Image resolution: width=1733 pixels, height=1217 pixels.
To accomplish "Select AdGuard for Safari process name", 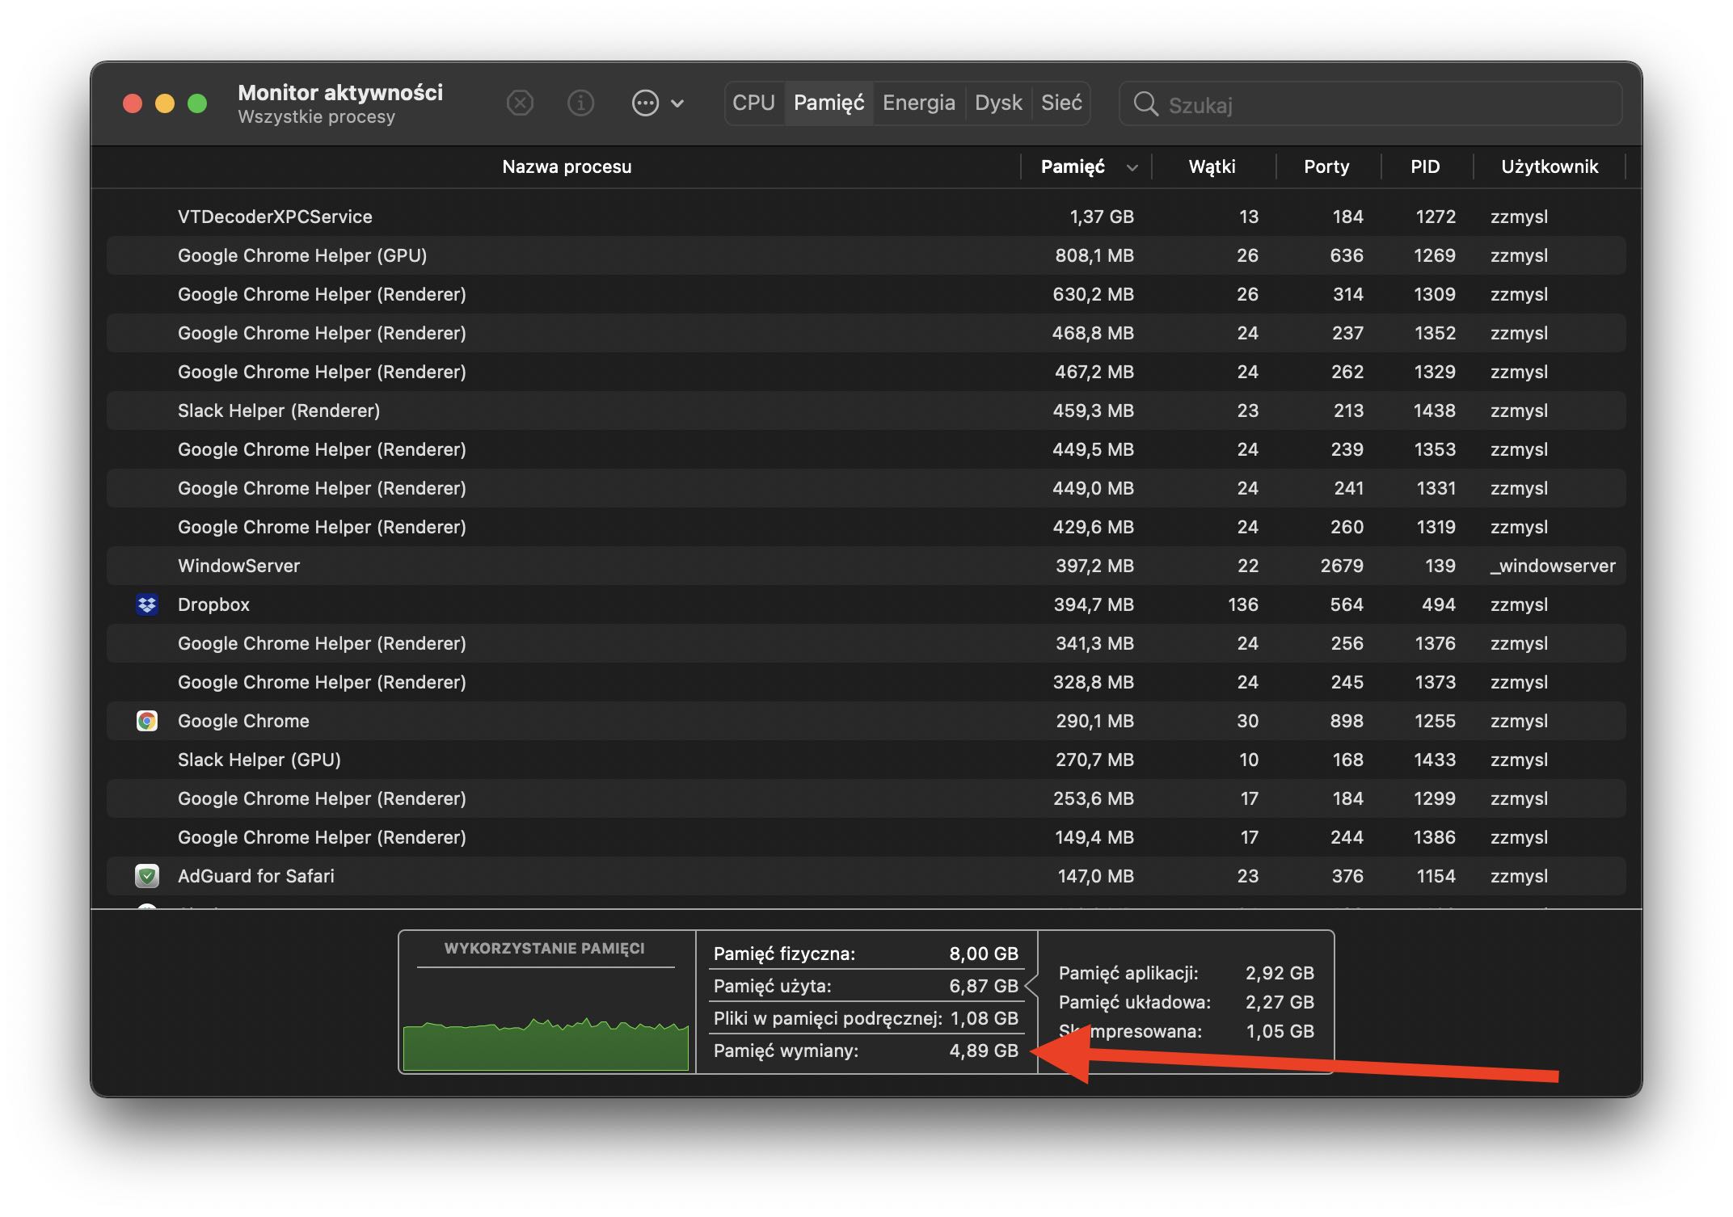I will [x=255, y=876].
